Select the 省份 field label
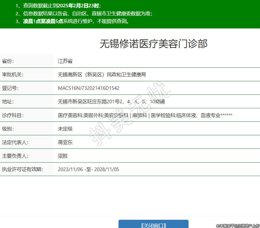The height and width of the screenshot is (228, 260). pyautogui.click(x=8, y=61)
